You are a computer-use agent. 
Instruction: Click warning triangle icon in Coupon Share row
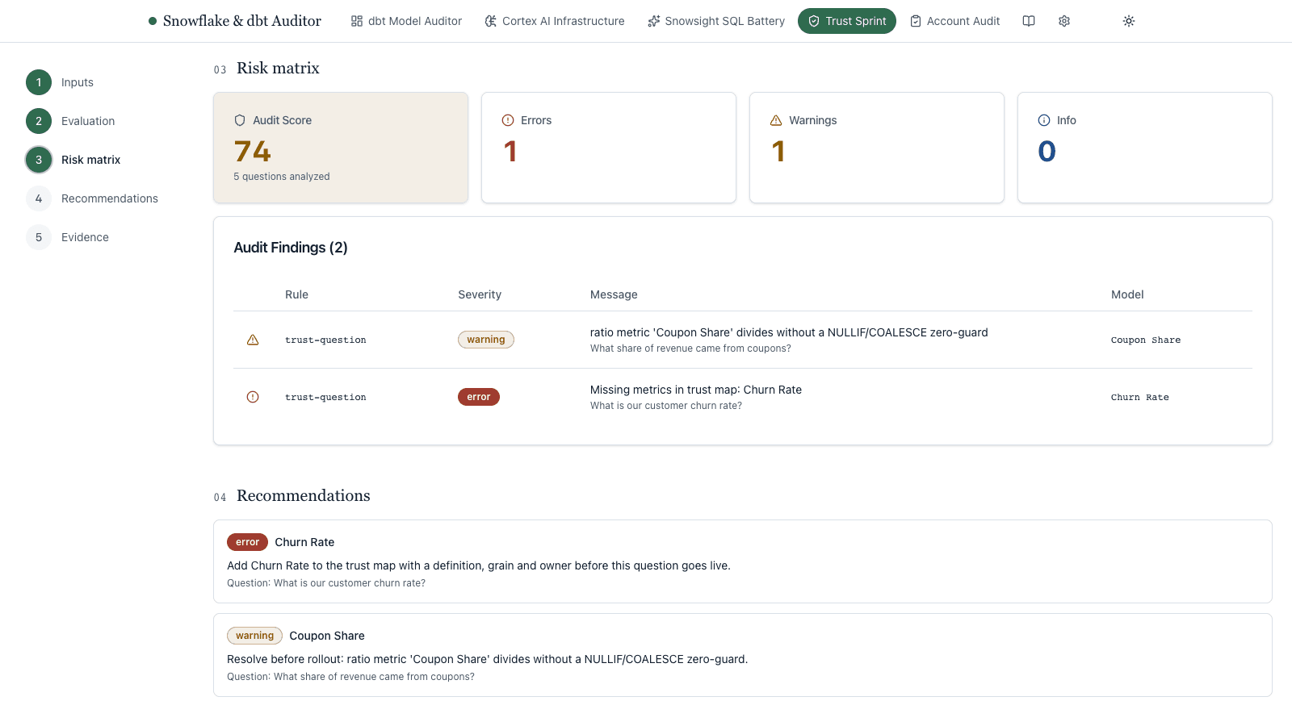point(253,340)
